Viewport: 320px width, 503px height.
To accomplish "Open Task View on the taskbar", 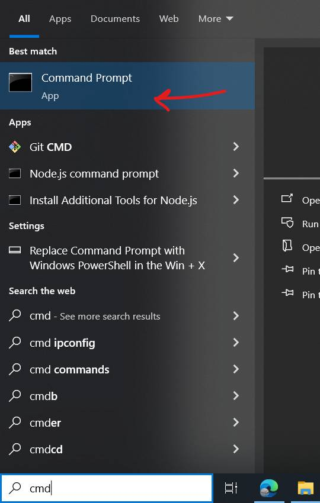I will click(231, 488).
